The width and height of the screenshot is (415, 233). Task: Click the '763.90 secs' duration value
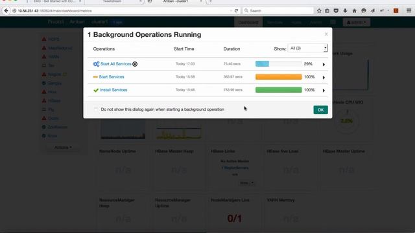233,90
